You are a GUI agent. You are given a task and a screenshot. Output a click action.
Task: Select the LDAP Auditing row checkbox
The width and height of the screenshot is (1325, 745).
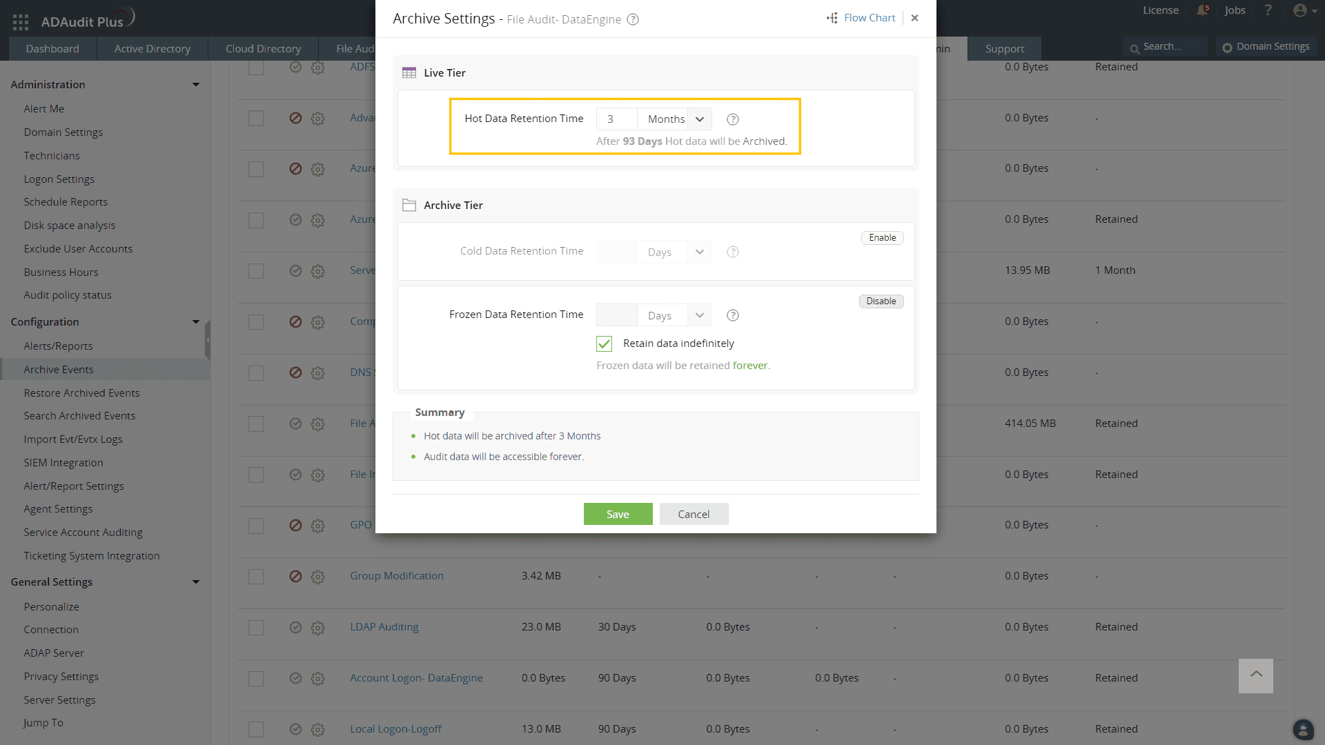(256, 628)
